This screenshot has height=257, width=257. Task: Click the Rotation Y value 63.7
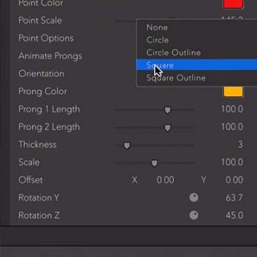click(234, 198)
